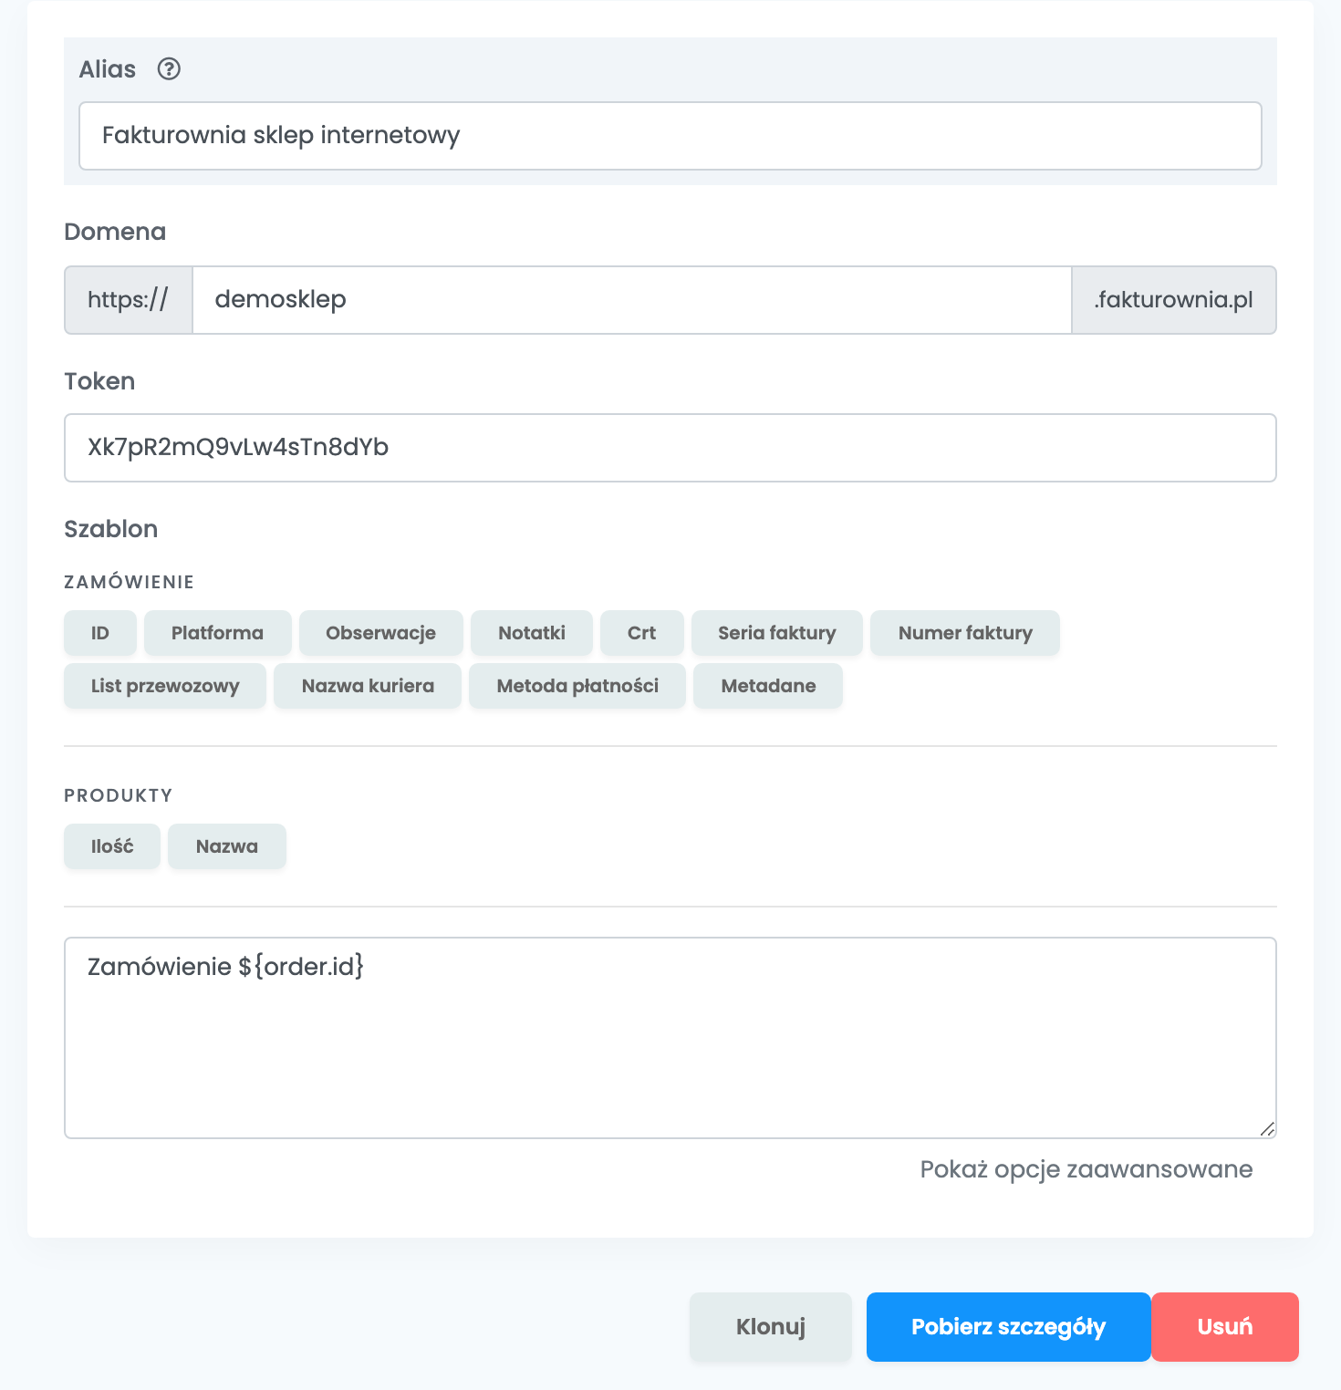Insert the ID order tag
Screen dimensions: 1341x1390
click(100, 633)
